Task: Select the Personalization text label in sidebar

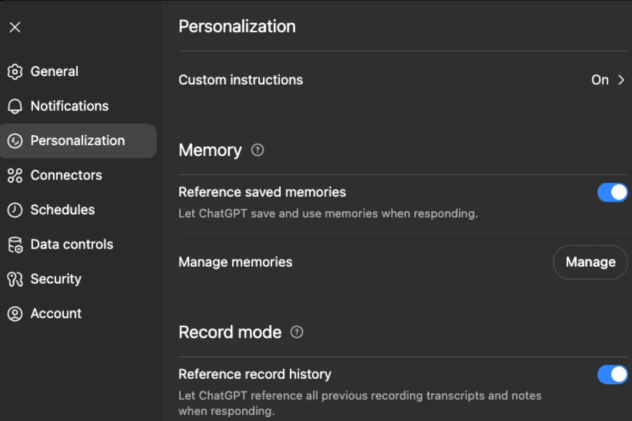Action: [x=77, y=141]
